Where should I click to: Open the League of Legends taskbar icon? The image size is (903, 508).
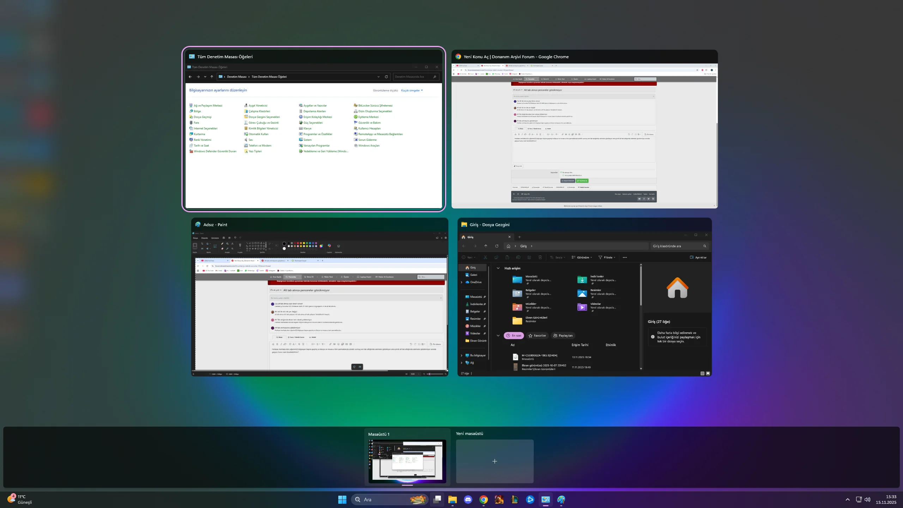tap(515, 500)
